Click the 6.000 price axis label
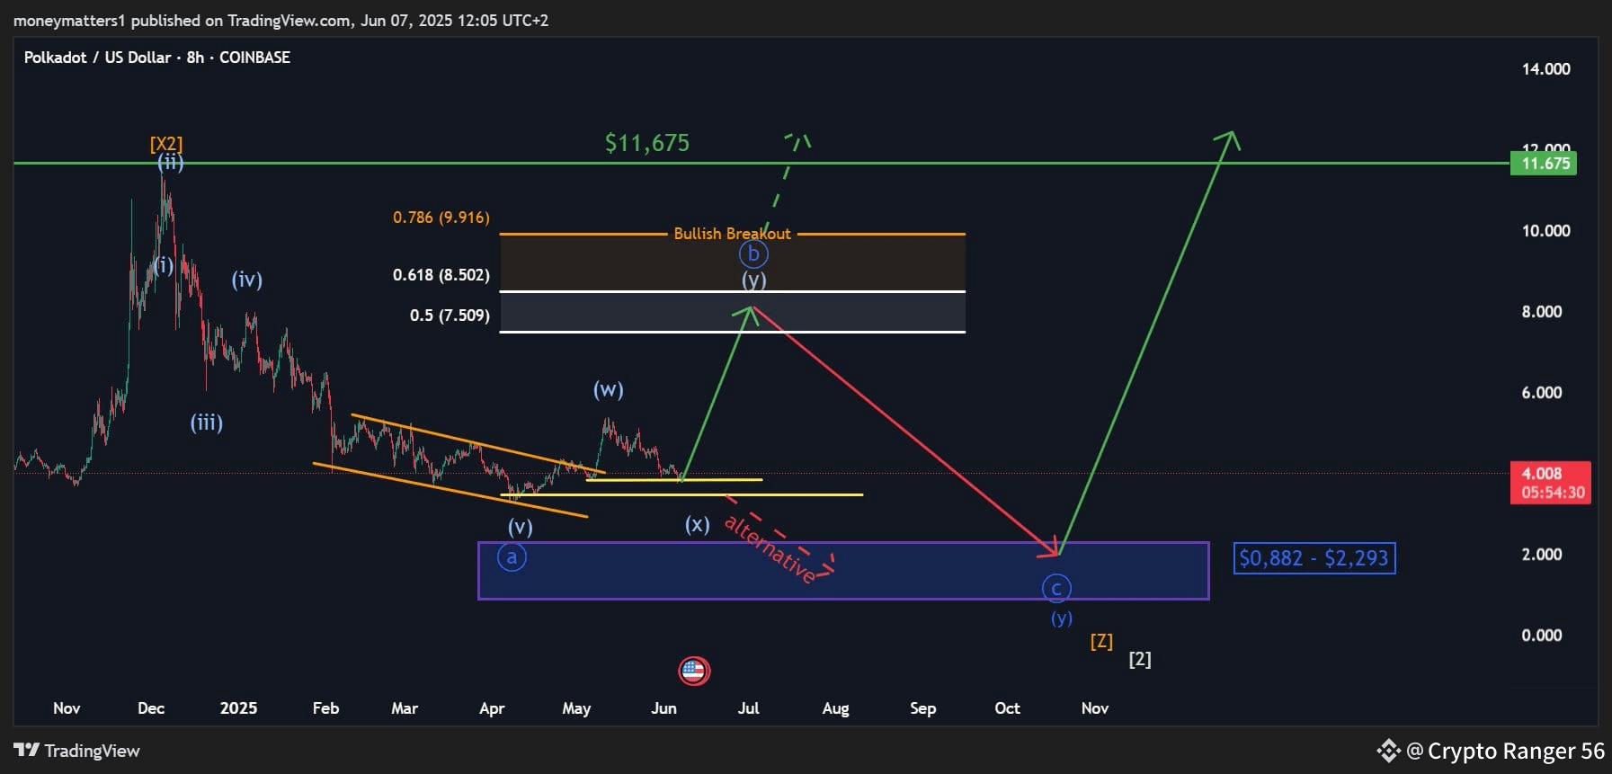 1542,393
